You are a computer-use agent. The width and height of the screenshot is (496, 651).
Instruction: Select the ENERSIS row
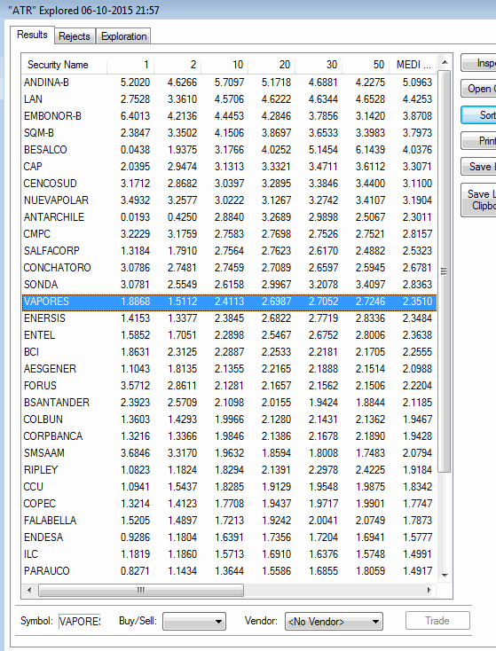click(229, 318)
